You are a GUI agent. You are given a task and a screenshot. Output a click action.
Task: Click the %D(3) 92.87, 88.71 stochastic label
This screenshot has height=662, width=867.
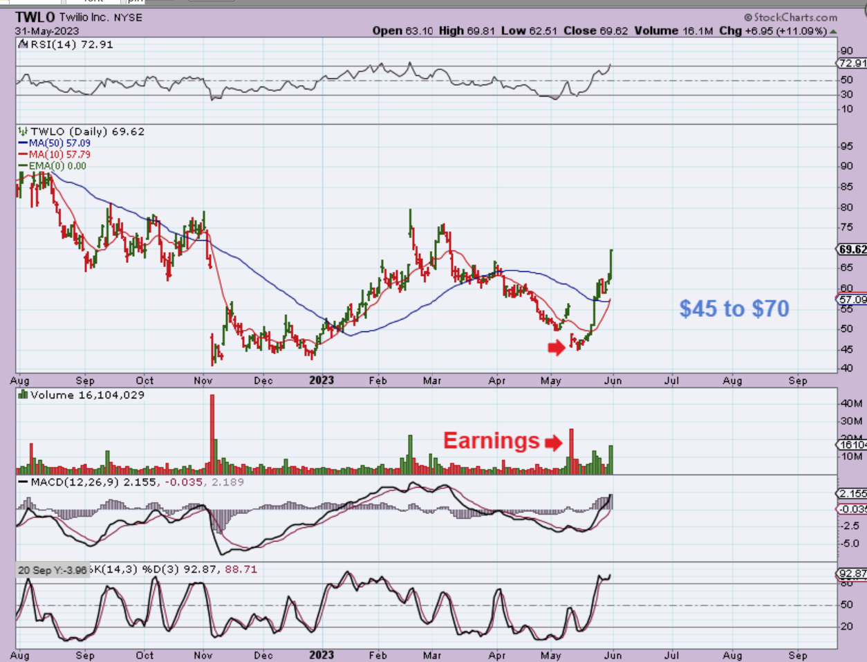(x=199, y=569)
